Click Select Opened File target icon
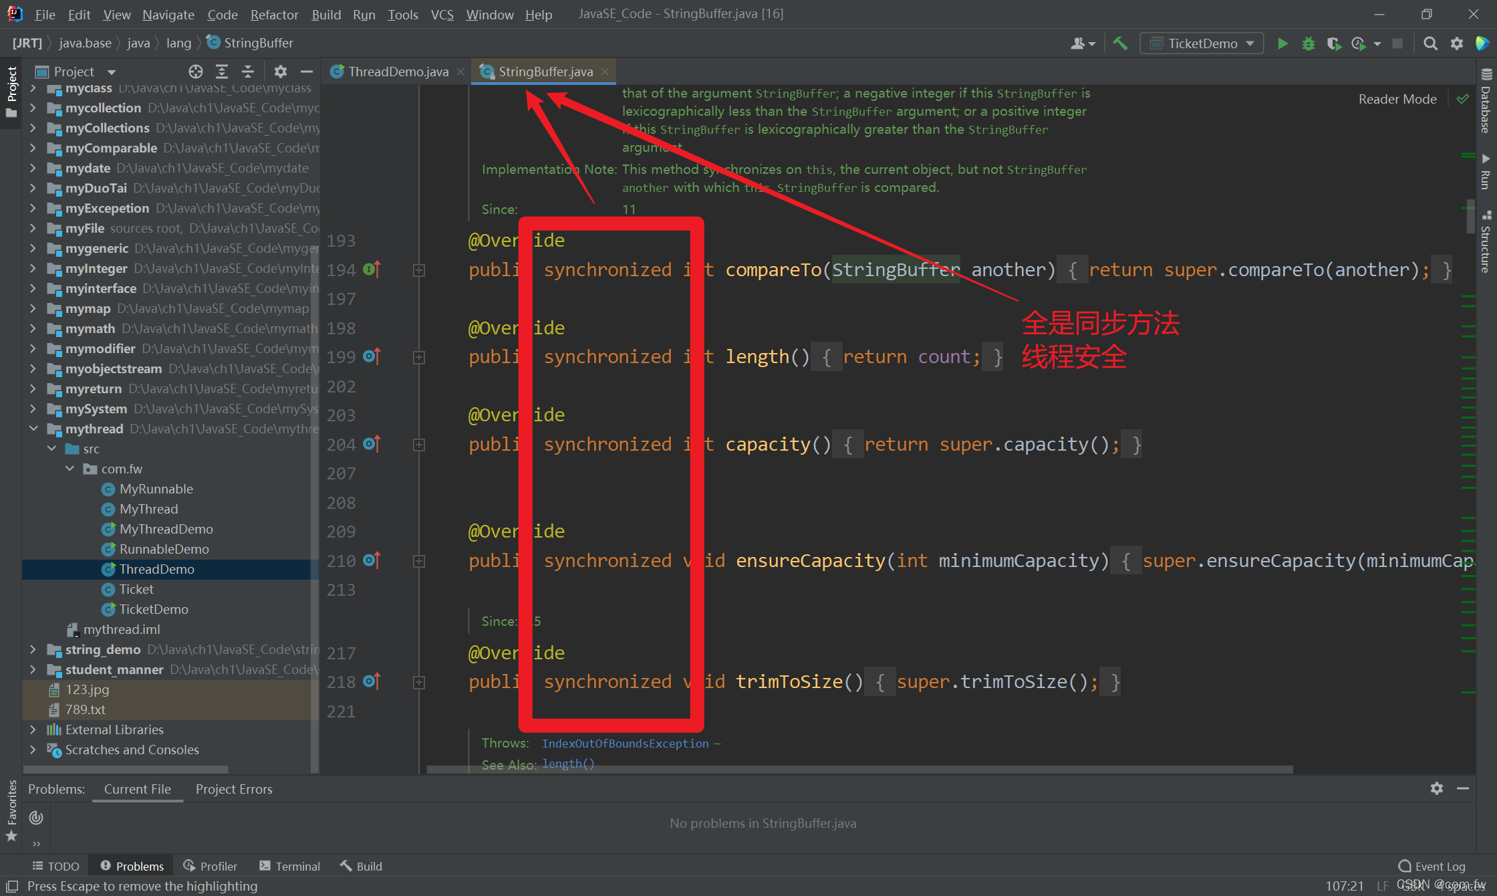Image resolution: width=1497 pixels, height=896 pixels. tap(195, 72)
